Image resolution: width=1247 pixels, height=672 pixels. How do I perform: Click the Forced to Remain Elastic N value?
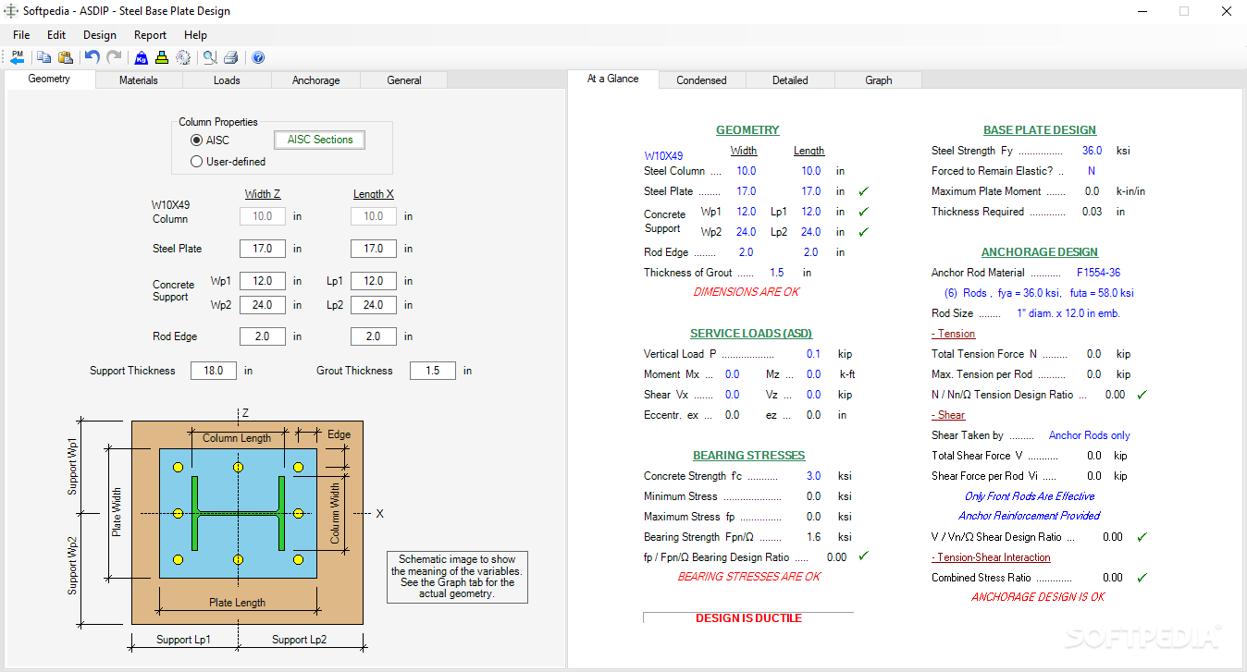pyautogui.click(x=1092, y=171)
